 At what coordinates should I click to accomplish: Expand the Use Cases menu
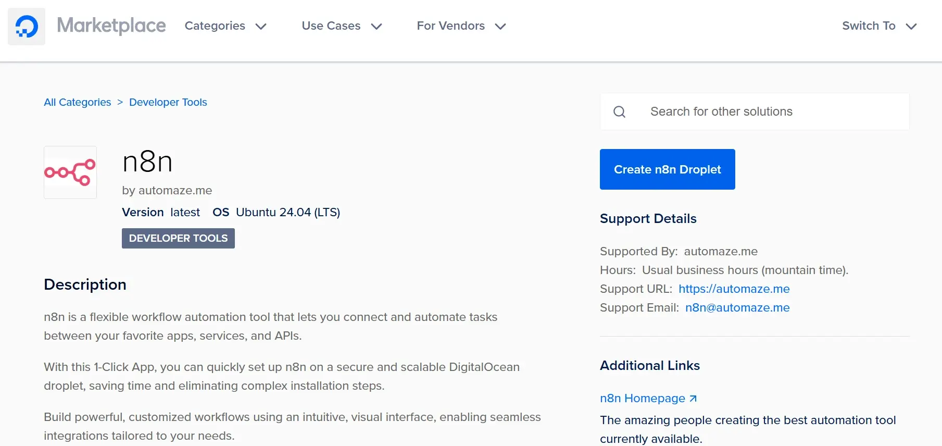point(342,26)
